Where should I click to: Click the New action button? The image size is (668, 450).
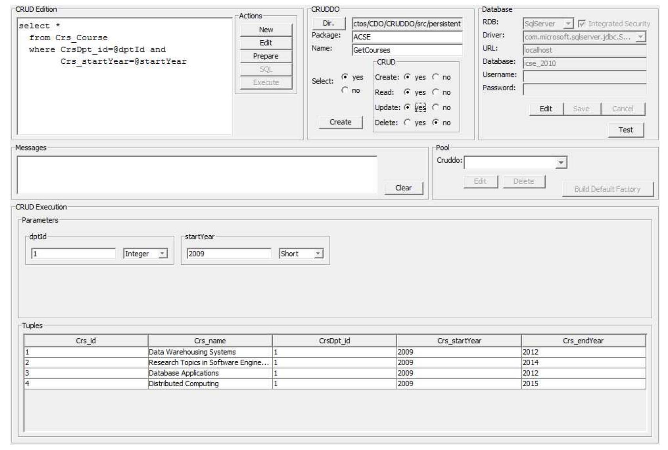coord(266,30)
